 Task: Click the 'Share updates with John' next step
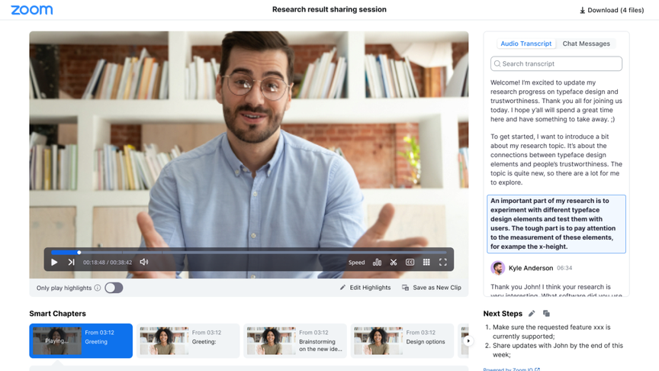pos(558,350)
